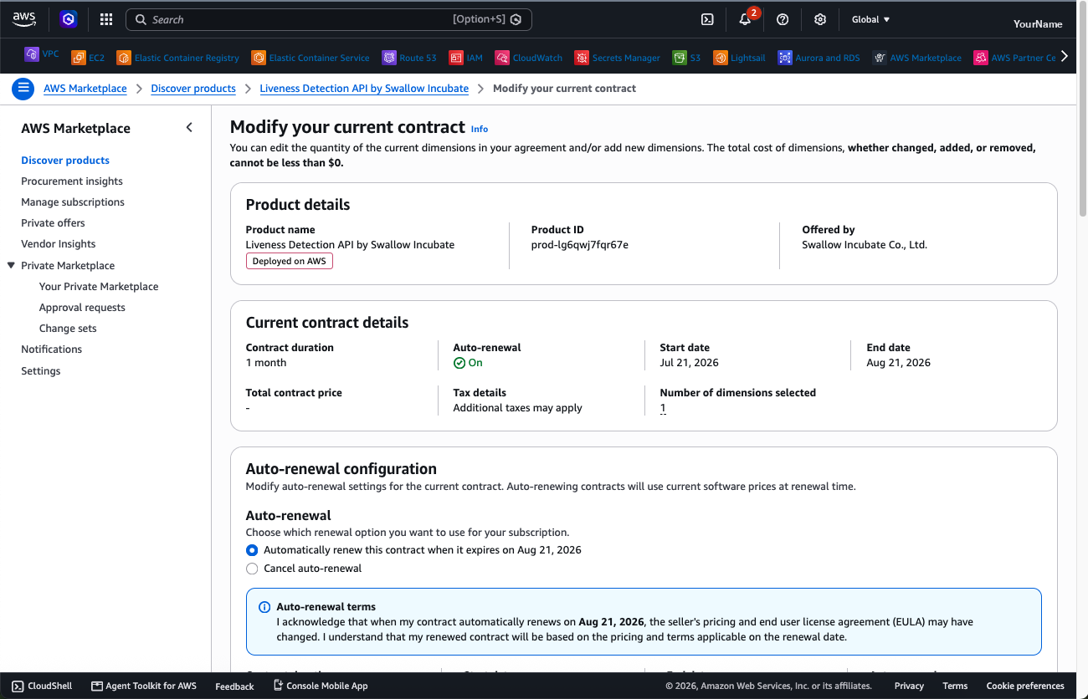
Task: Open the AWS logo home link
Action: pyautogui.click(x=24, y=18)
